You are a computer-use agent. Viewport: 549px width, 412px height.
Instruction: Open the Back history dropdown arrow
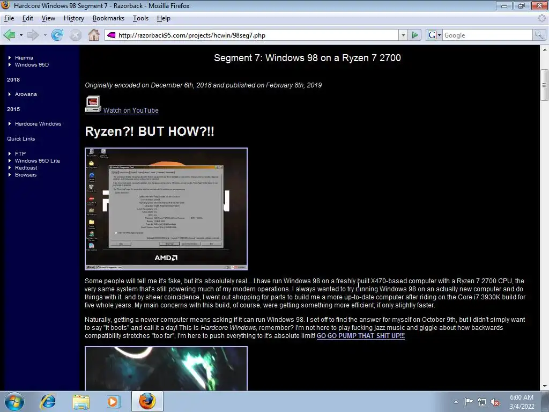pos(21,35)
